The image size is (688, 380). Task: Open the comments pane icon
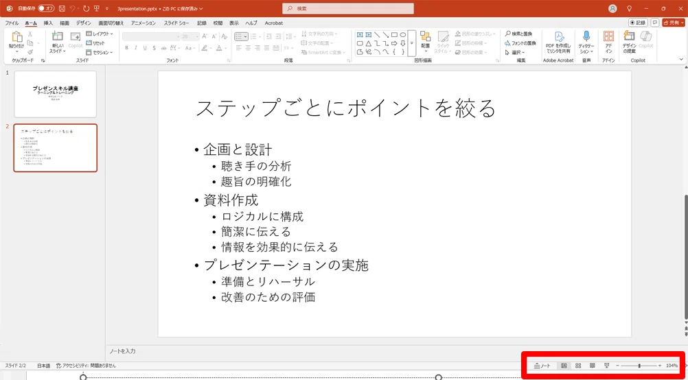pyautogui.click(x=654, y=23)
